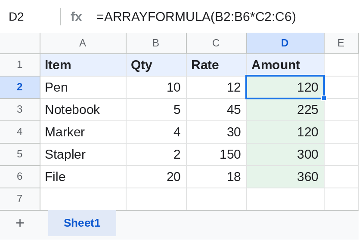Select the Marker cell
Screen dimensions: 359x240
(83, 132)
